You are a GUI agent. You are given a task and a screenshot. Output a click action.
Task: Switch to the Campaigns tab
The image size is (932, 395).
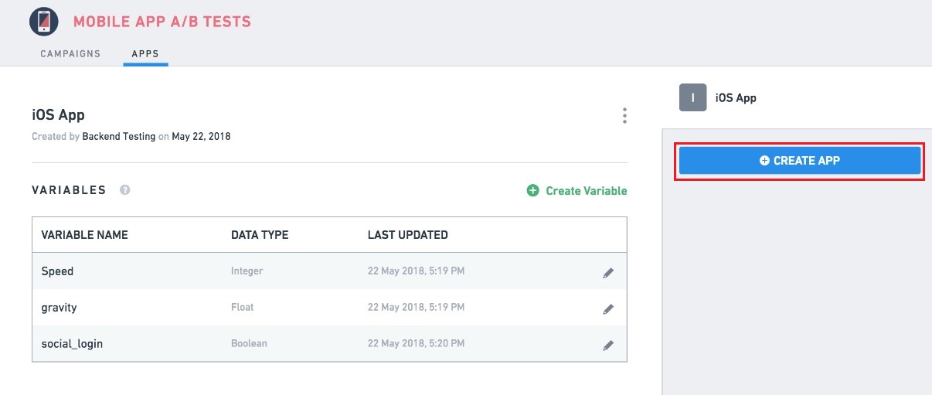click(x=70, y=54)
